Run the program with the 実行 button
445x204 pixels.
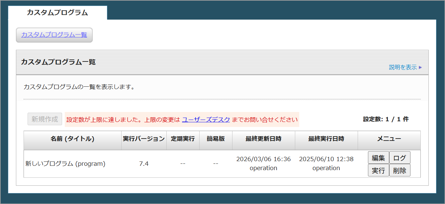pyautogui.click(x=378, y=170)
